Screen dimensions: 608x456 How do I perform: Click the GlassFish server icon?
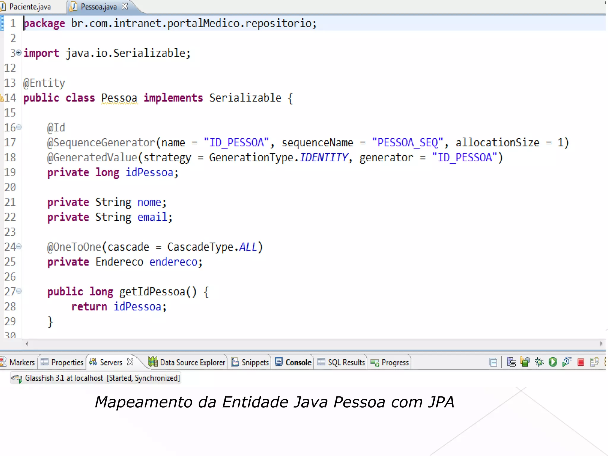[17, 379]
